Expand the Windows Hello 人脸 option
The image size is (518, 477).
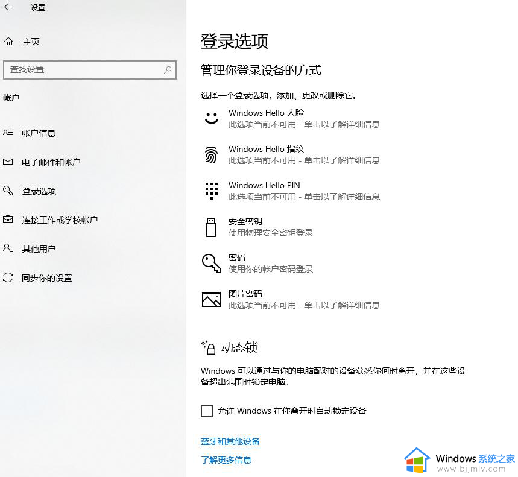tap(291, 118)
